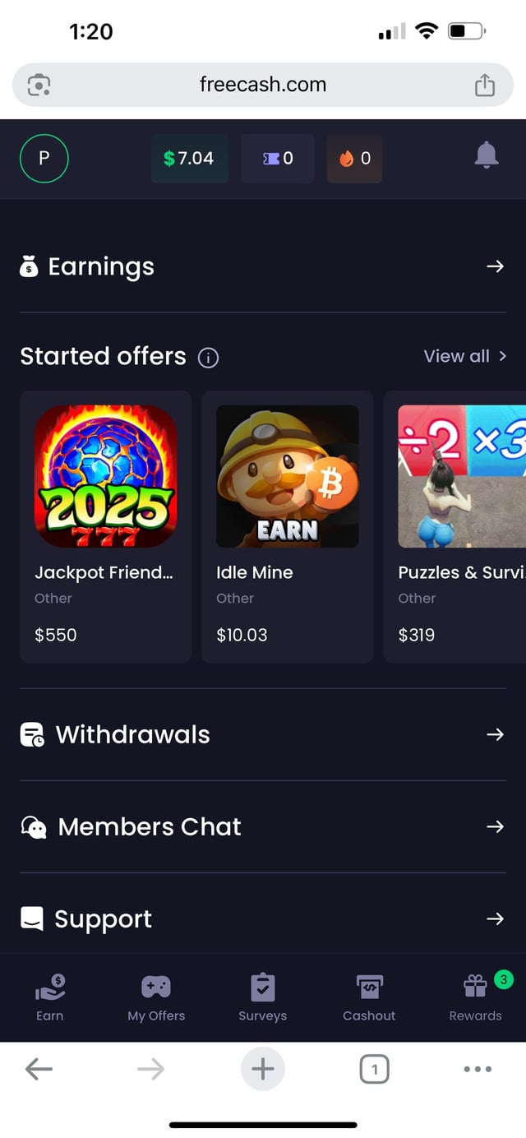Expand the Support section arrow
This screenshot has width=526, height=1138.
(495, 918)
